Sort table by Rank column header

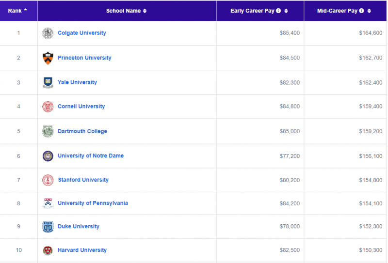click(18, 11)
